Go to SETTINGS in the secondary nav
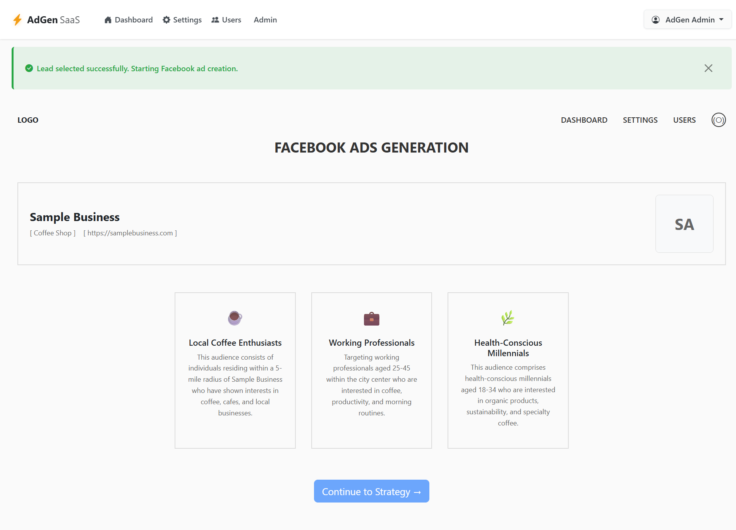The height and width of the screenshot is (530, 736). 640,120
